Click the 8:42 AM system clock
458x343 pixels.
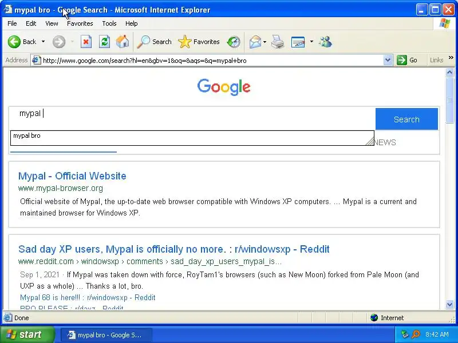coord(437,334)
